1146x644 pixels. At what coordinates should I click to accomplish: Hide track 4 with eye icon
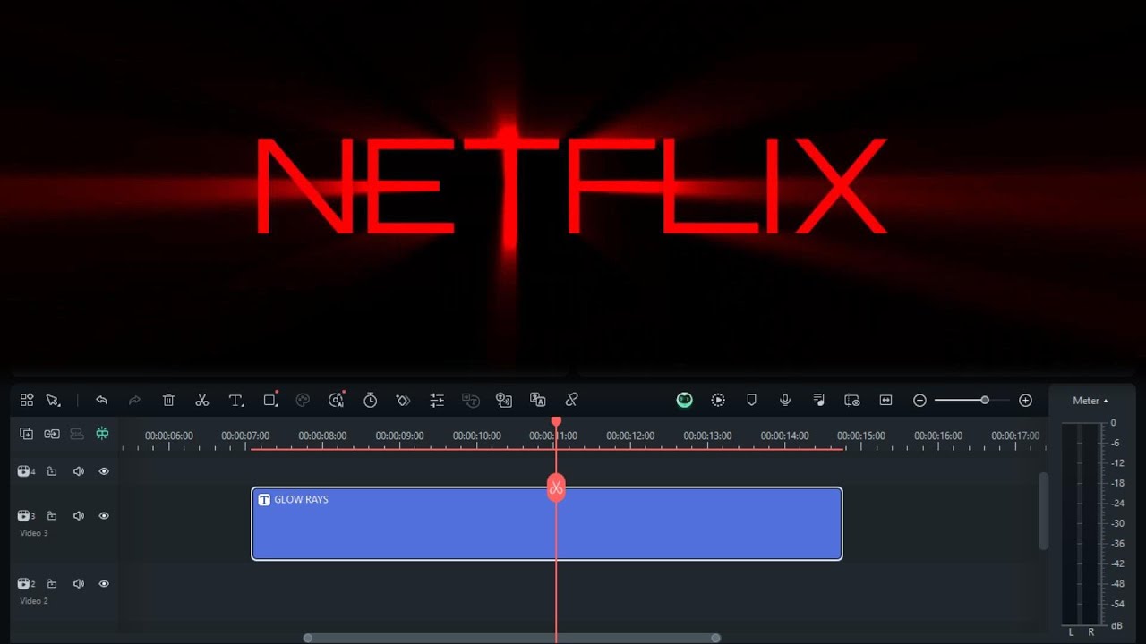tap(104, 471)
